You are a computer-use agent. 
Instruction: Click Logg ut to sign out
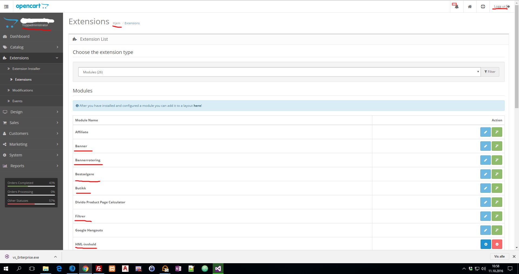[x=502, y=6]
